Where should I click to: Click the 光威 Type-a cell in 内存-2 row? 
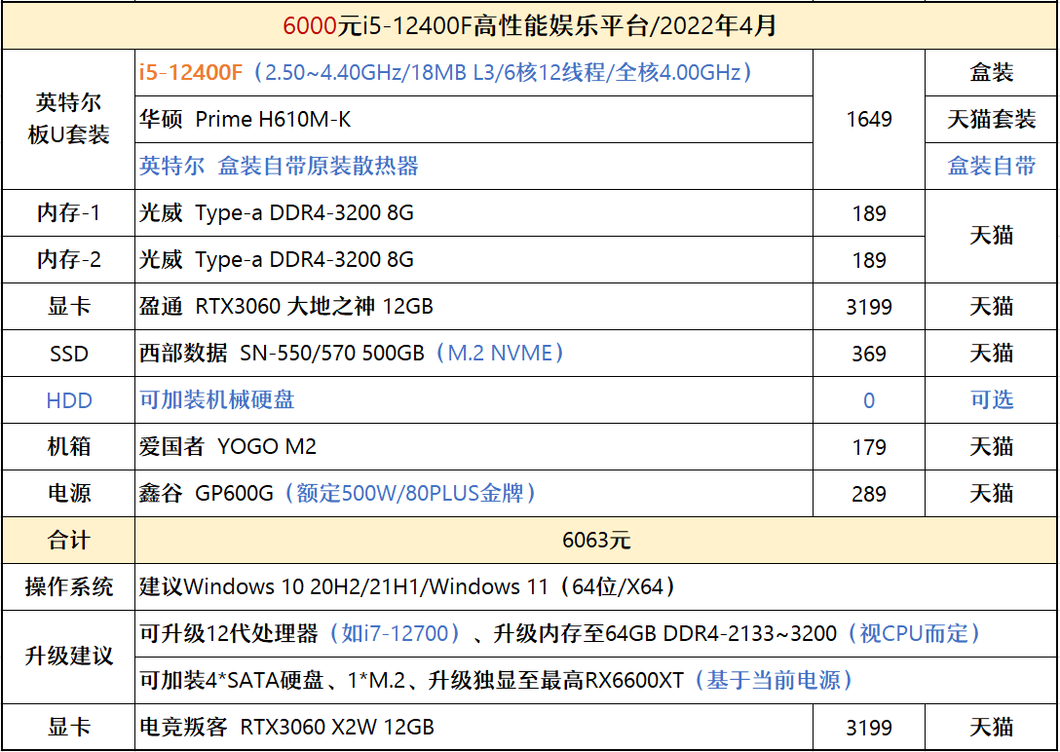[473, 260]
